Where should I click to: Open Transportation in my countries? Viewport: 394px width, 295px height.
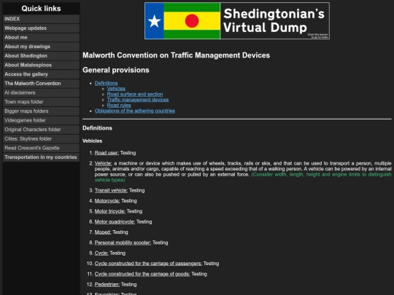tap(41, 157)
